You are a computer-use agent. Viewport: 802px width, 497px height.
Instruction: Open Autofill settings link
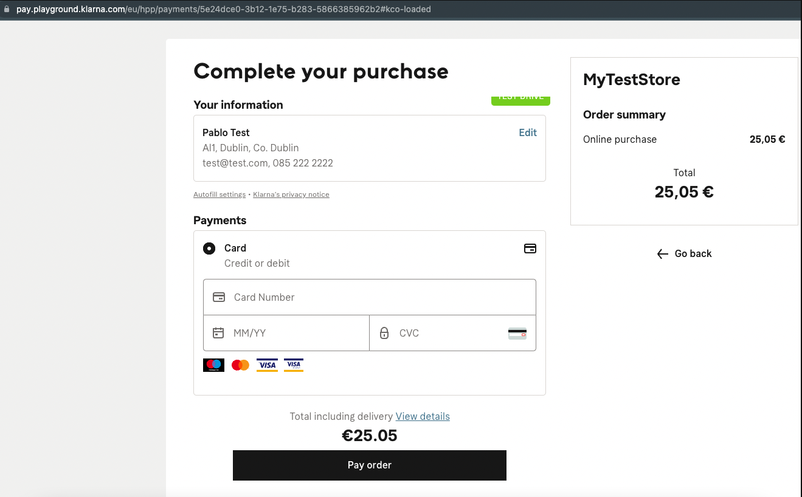220,194
